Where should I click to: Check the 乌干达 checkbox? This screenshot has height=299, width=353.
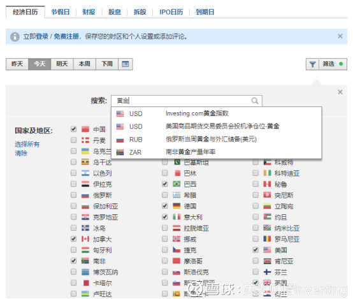[73, 162]
